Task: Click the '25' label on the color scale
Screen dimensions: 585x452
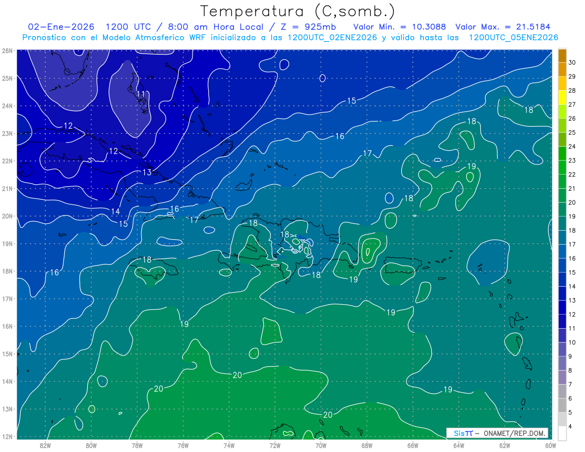Action: pos(572,132)
